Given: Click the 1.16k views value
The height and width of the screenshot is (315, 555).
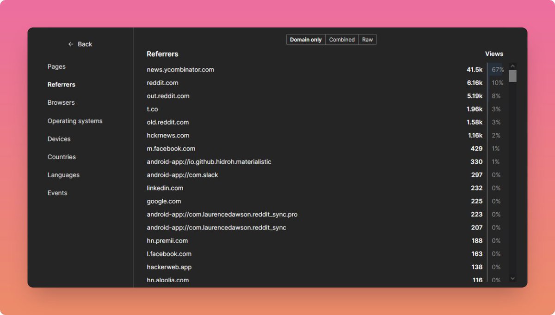Looking at the screenshot, I should (x=475, y=136).
